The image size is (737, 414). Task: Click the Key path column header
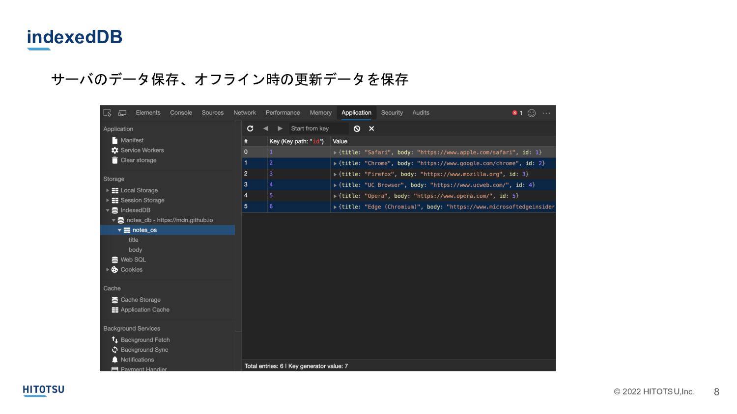[x=299, y=141]
